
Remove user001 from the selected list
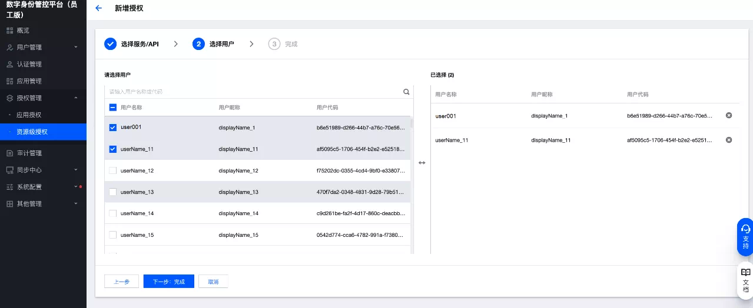tap(728, 116)
